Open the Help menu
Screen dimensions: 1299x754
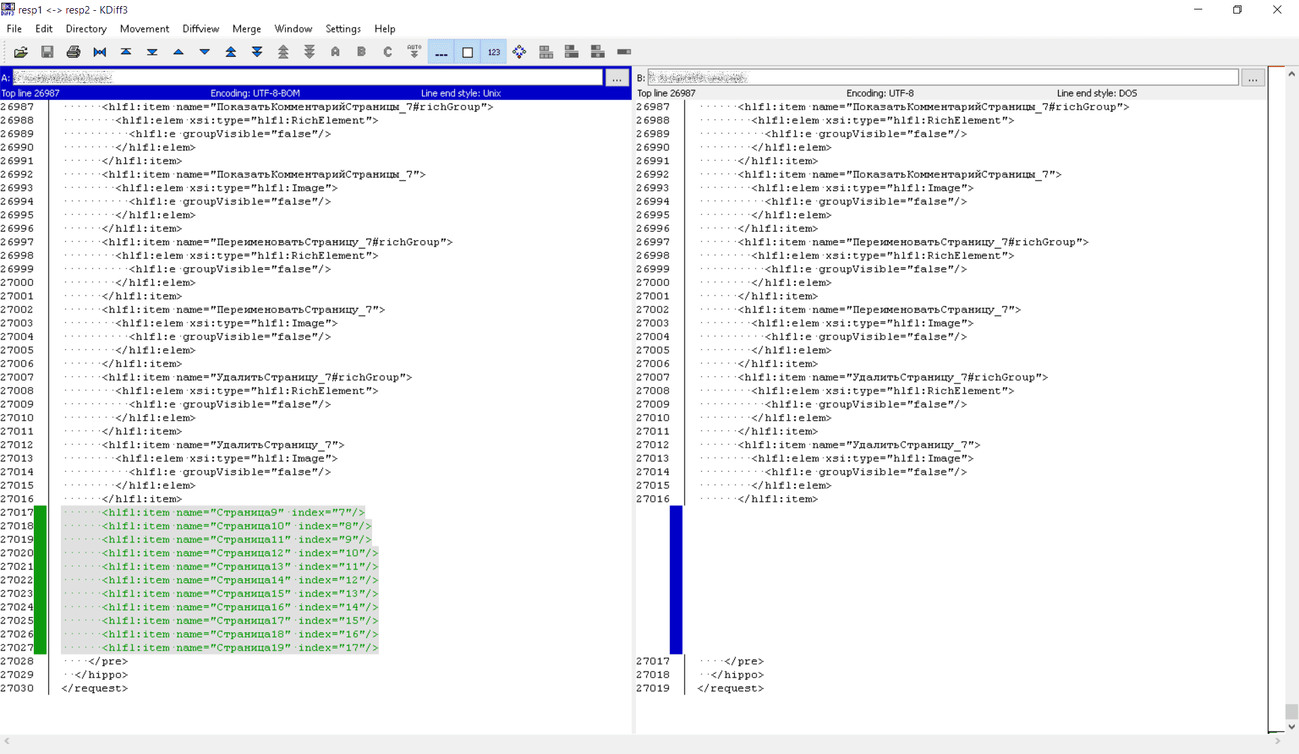[x=385, y=28]
